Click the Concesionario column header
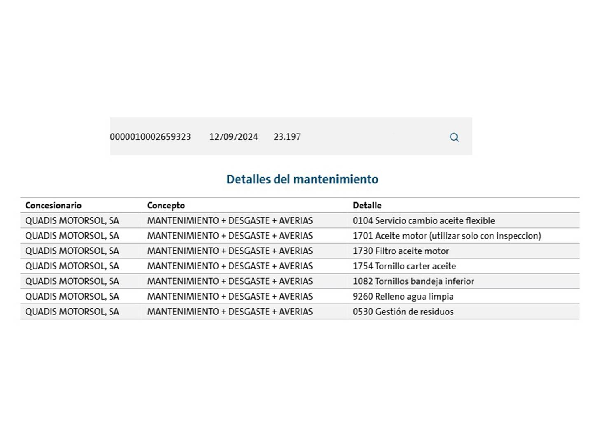The width and height of the screenshot is (593, 445). click(x=54, y=205)
